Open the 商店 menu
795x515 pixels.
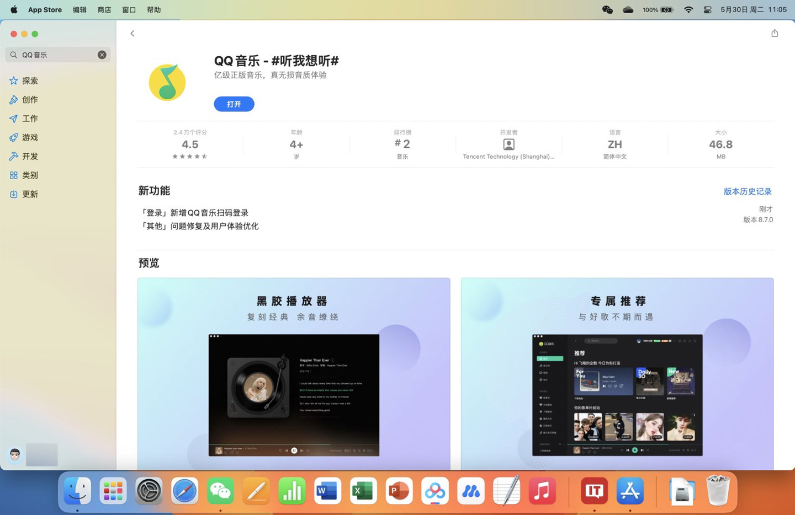click(104, 9)
